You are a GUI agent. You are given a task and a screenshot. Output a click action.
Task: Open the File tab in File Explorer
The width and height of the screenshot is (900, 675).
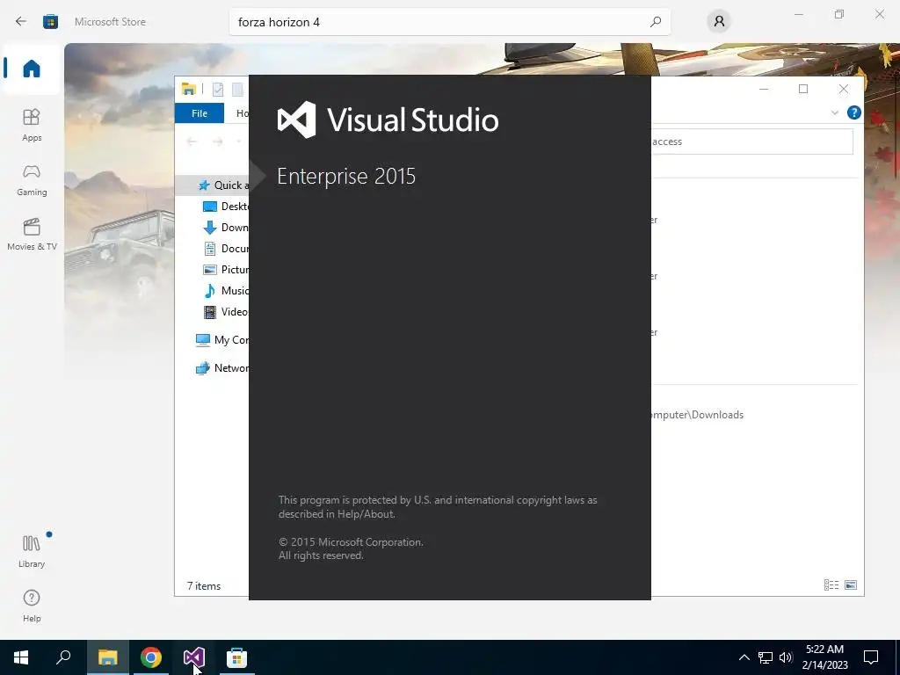[x=200, y=113]
